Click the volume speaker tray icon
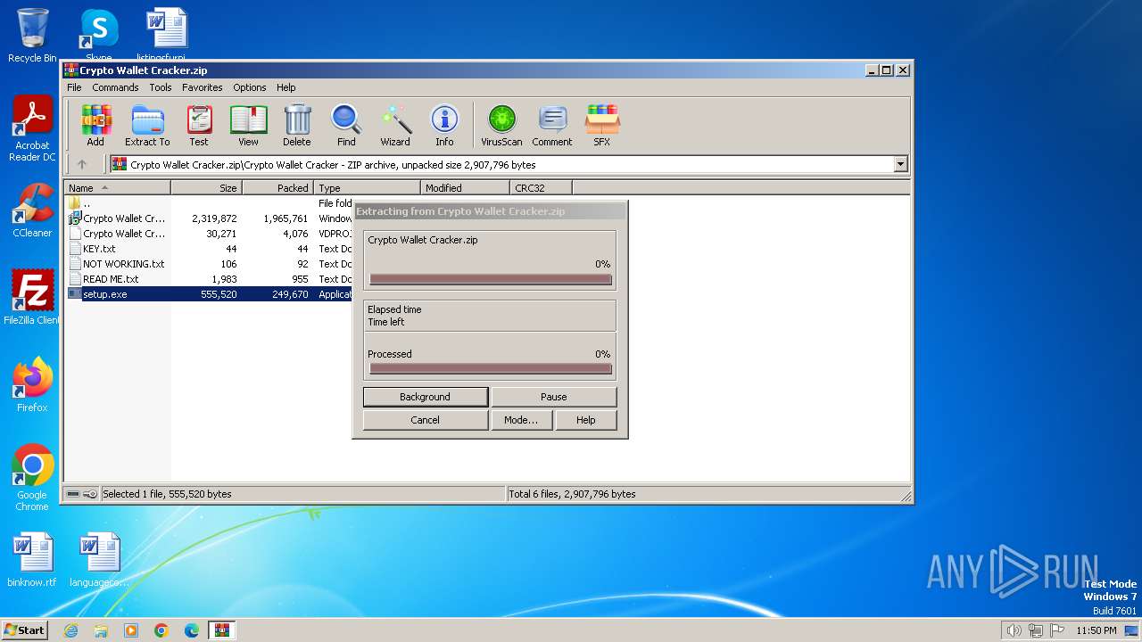Viewport: 1142px width, 642px height. tap(1014, 630)
